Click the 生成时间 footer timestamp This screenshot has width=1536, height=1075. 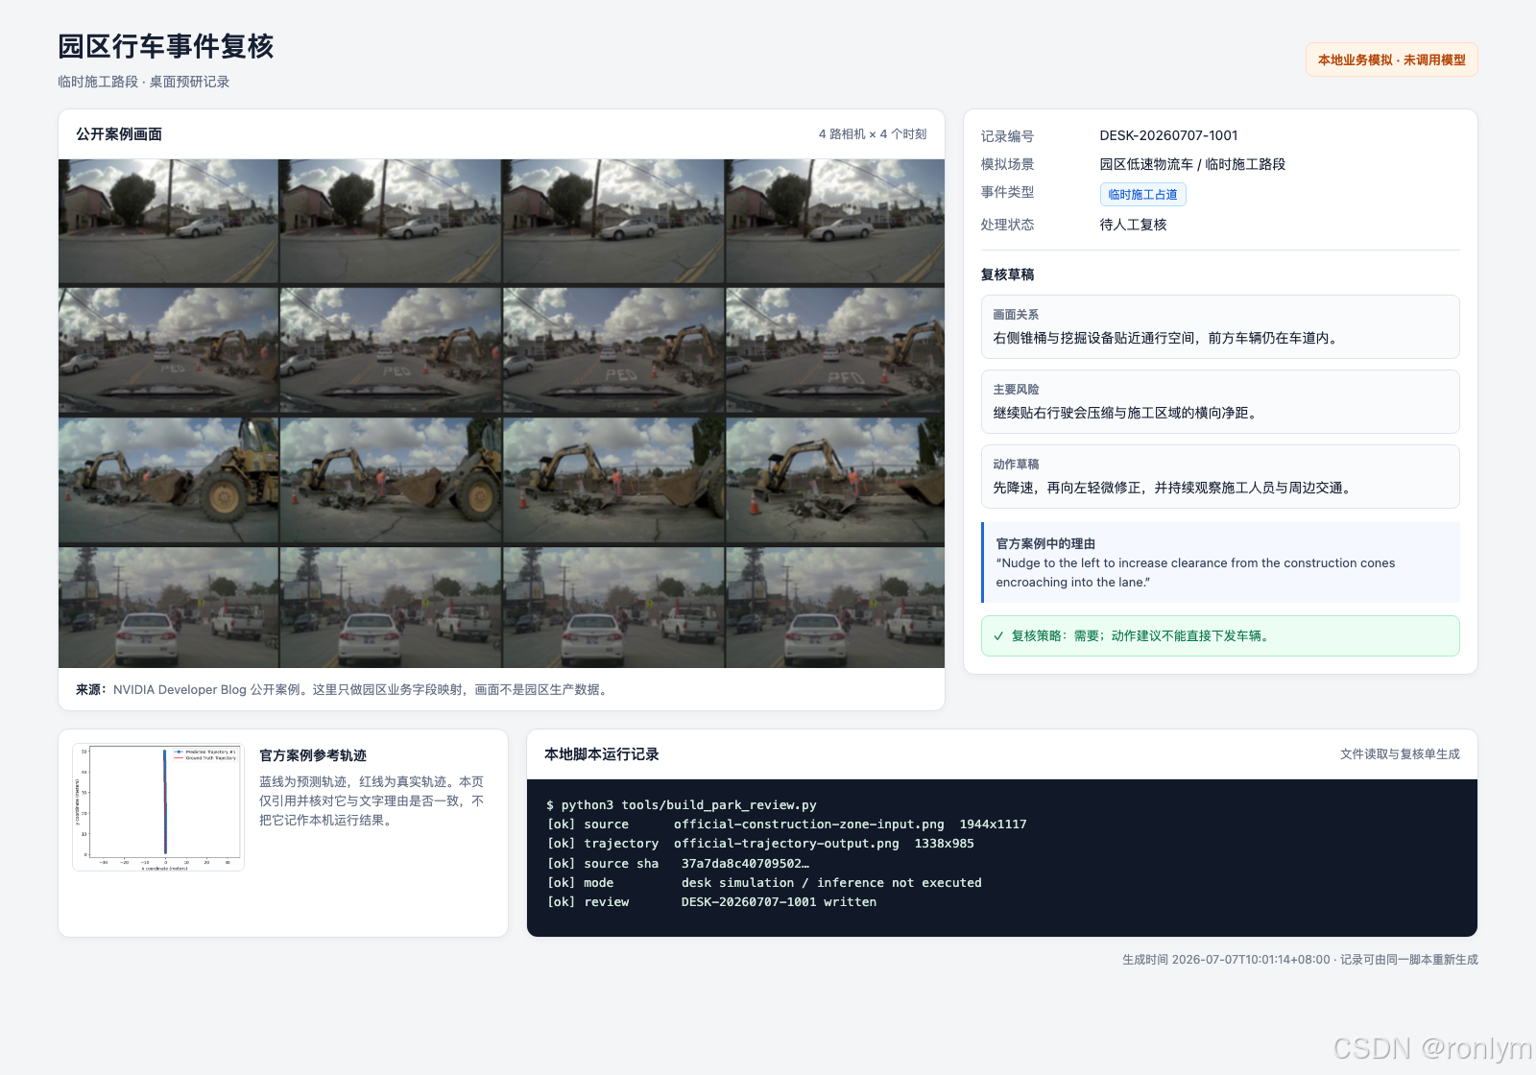[x=1300, y=960]
